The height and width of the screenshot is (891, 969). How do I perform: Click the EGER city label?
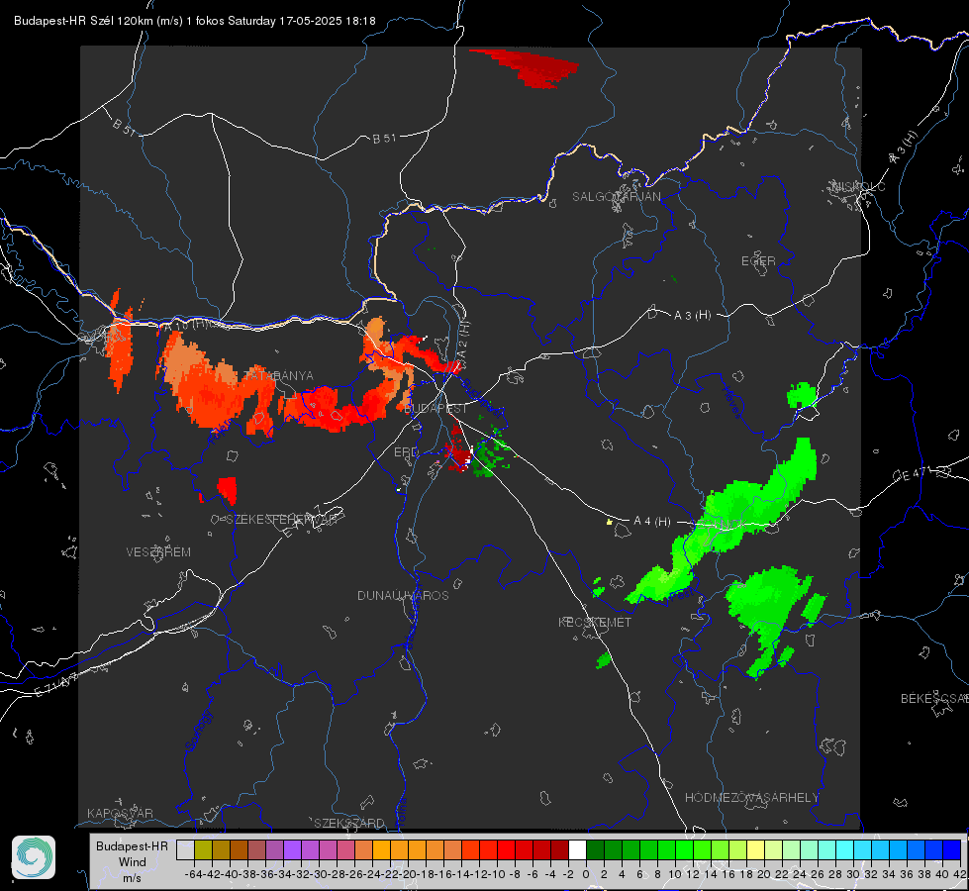tap(758, 261)
